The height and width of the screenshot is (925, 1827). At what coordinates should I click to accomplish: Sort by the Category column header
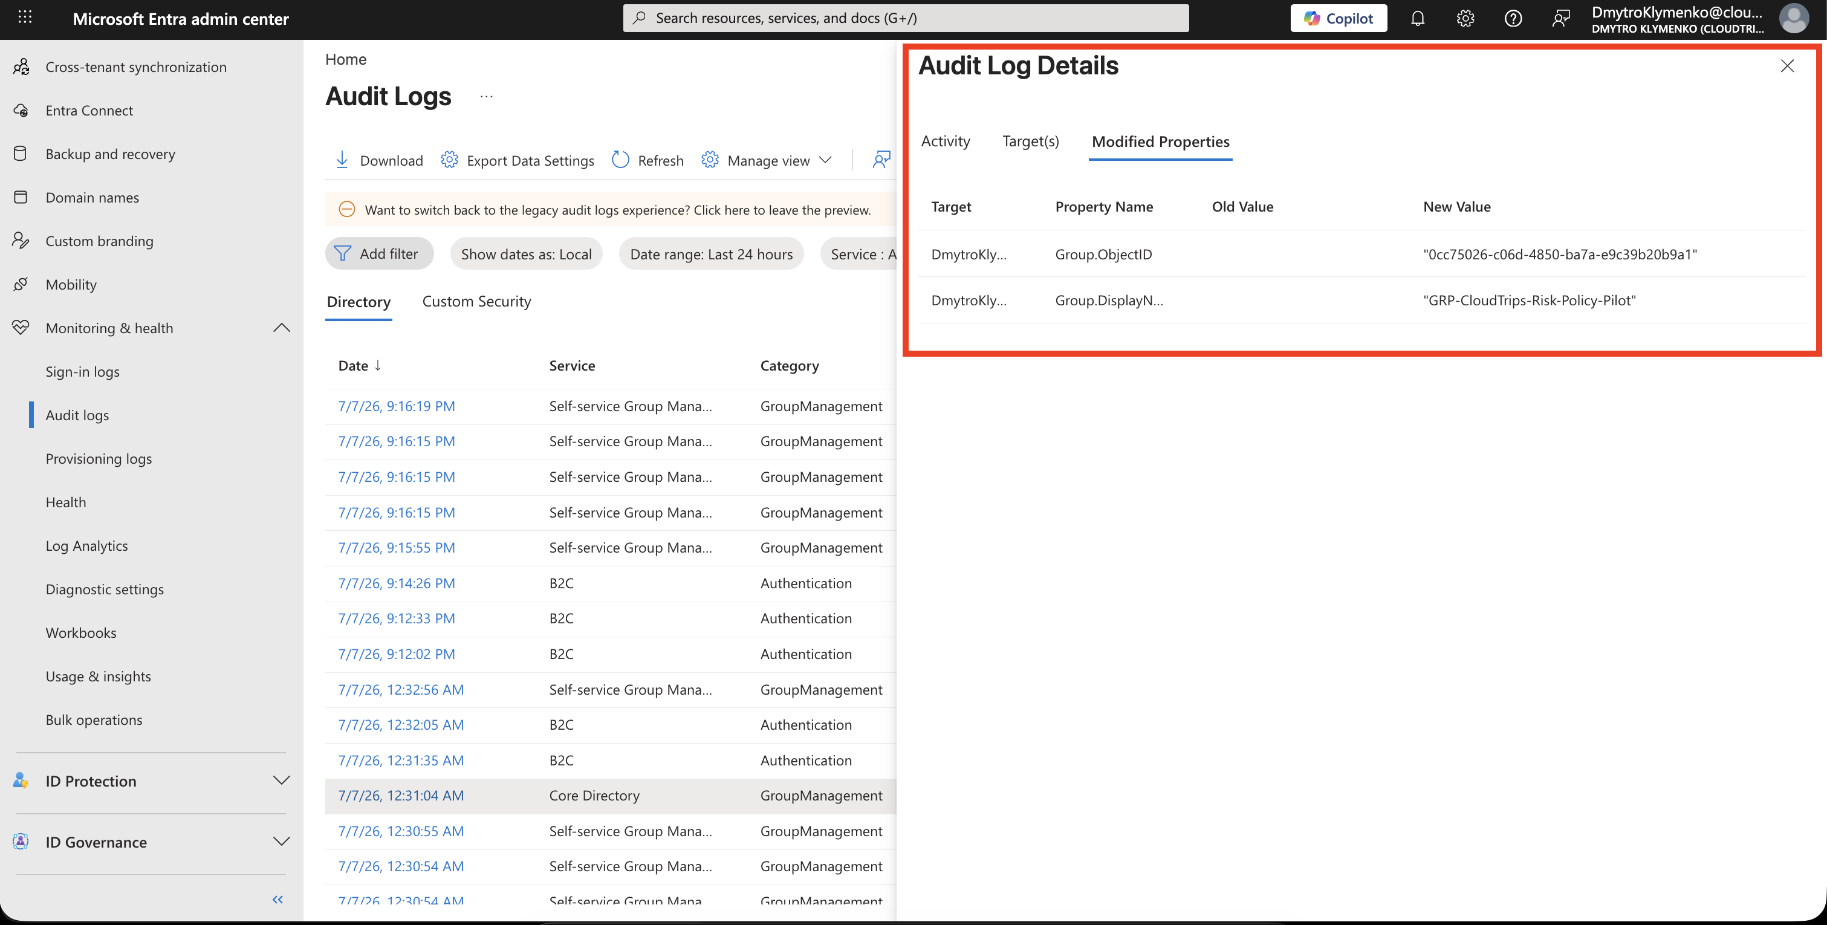click(x=790, y=365)
